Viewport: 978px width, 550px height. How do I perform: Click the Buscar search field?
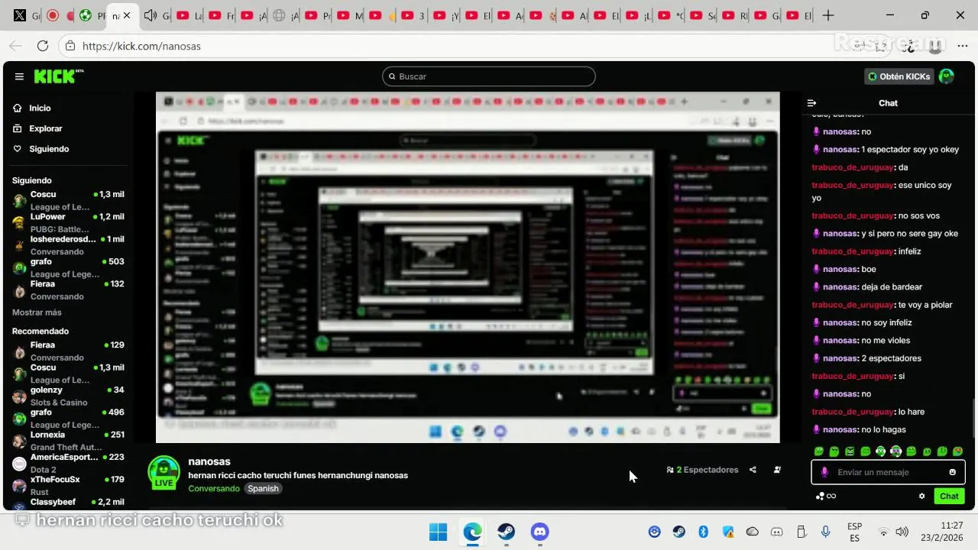coord(489,76)
